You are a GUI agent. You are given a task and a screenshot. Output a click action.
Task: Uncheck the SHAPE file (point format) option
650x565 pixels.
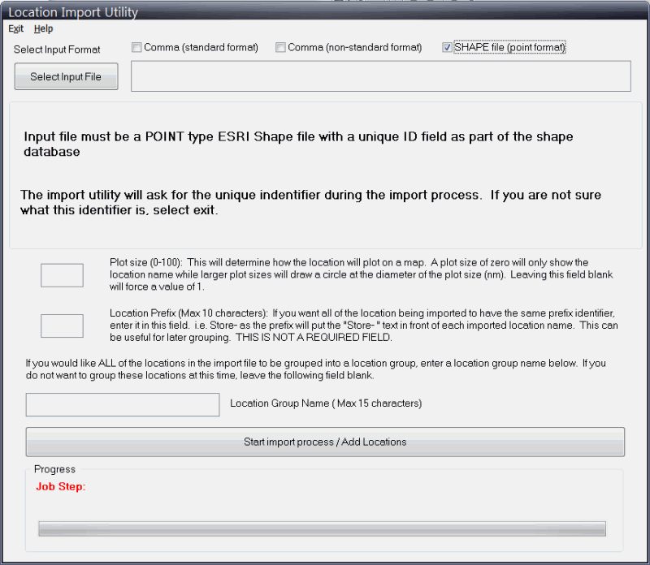447,48
